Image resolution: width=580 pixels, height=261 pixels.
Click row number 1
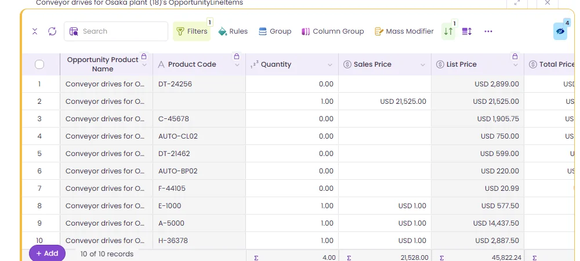tap(39, 84)
